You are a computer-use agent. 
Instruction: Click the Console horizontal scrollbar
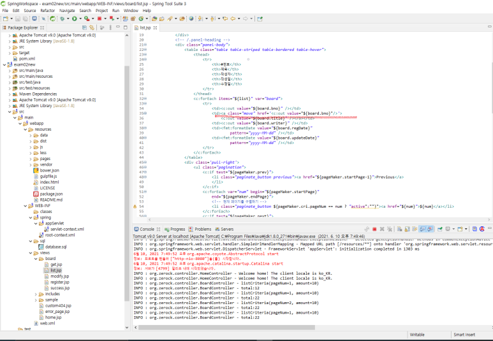click(x=226, y=327)
